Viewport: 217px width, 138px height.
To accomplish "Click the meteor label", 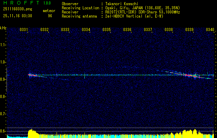I will point(49,11).
